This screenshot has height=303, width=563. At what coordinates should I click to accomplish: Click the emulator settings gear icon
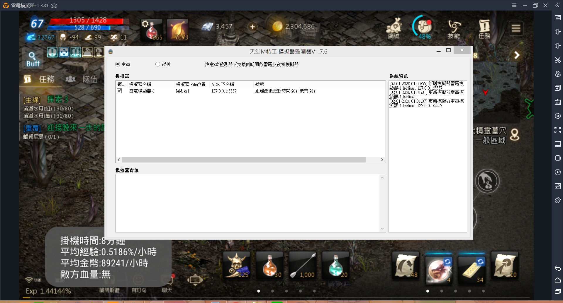click(557, 116)
